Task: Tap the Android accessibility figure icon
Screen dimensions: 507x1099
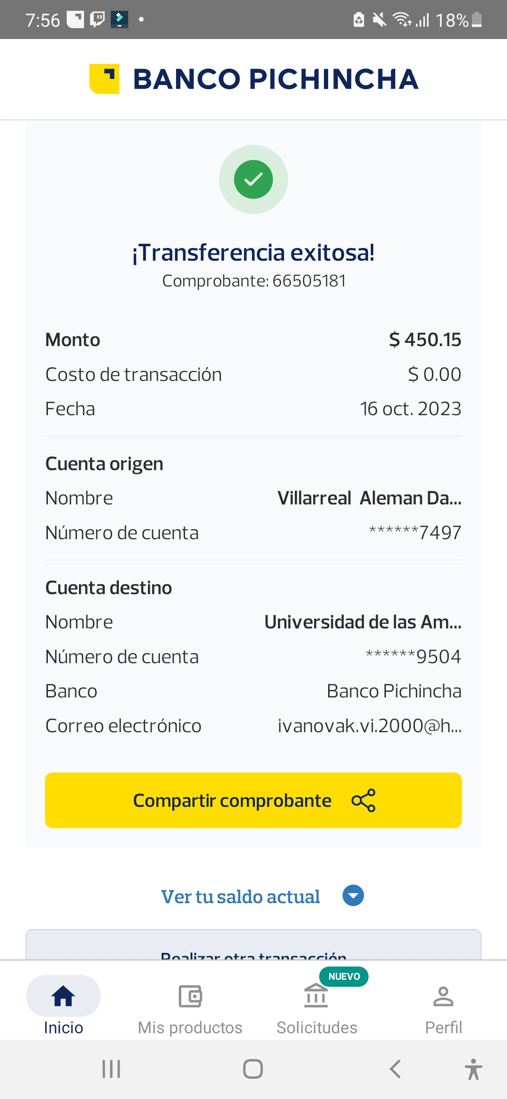Action: pyautogui.click(x=473, y=1069)
